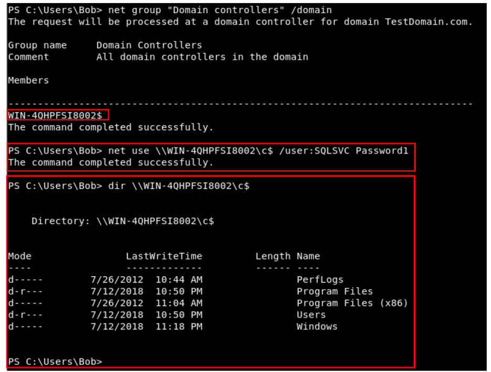Click the "dir" command keyword
This screenshot has width=491, height=372.
[x=117, y=186]
